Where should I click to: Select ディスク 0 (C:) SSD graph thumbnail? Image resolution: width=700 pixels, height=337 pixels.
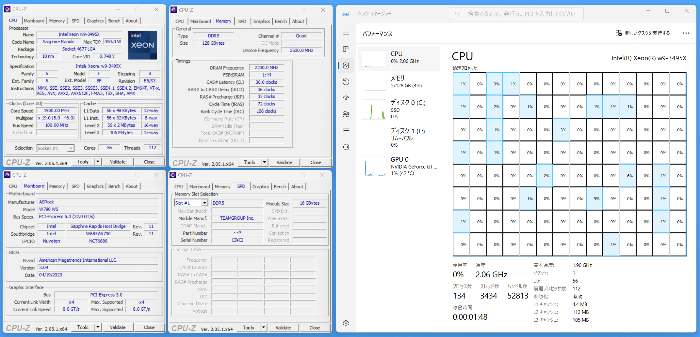[x=374, y=110]
